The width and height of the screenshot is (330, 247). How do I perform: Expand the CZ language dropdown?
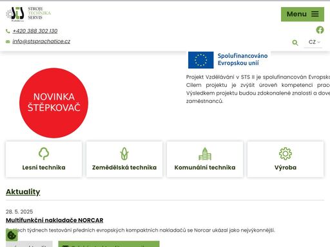click(x=313, y=42)
